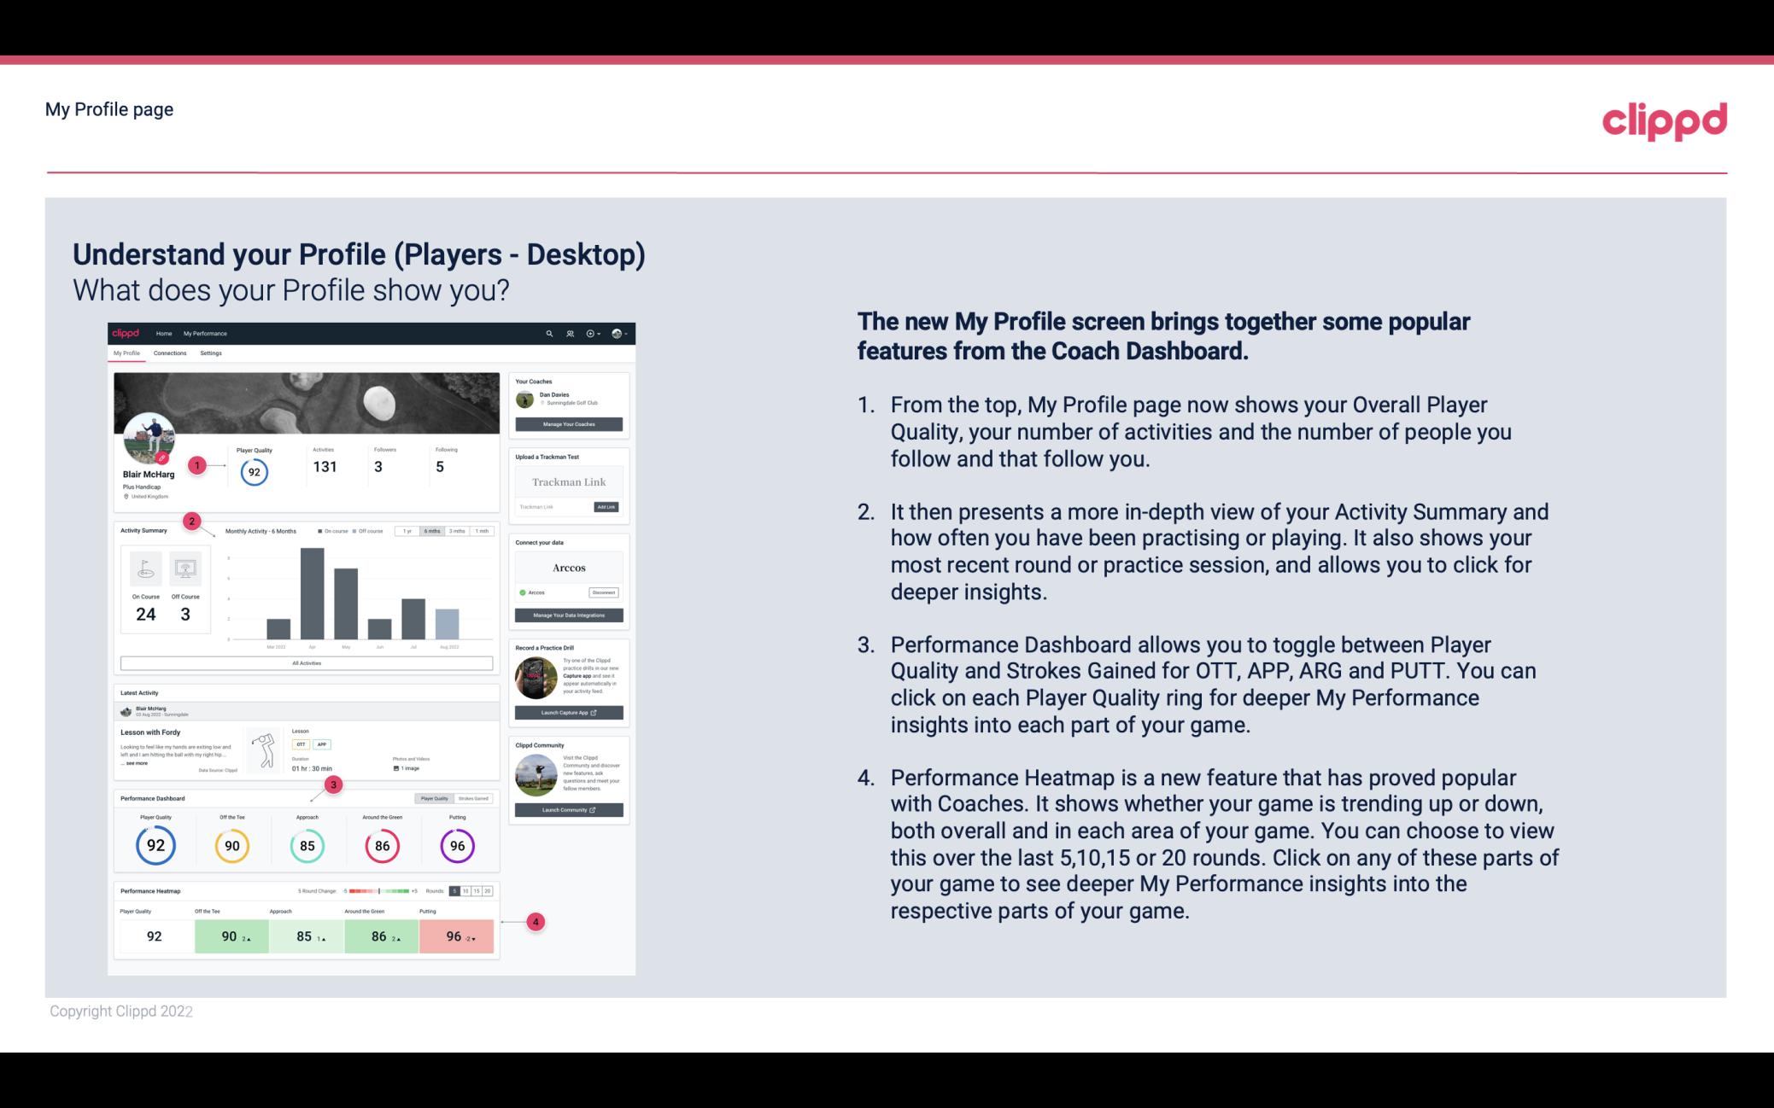Click the Putting performance ring icon
Screen dimensions: 1774x1108
coord(457,843)
